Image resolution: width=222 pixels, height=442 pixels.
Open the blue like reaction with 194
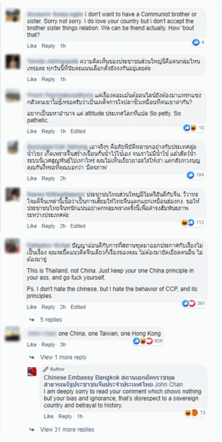(196, 175)
